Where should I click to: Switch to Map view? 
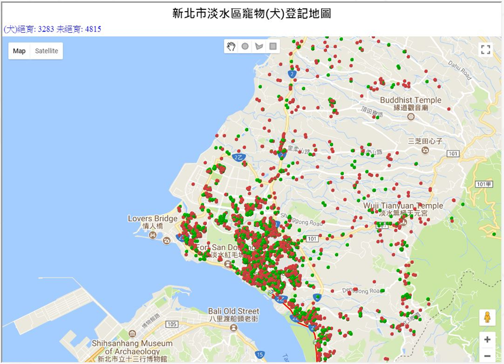(19, 51)
